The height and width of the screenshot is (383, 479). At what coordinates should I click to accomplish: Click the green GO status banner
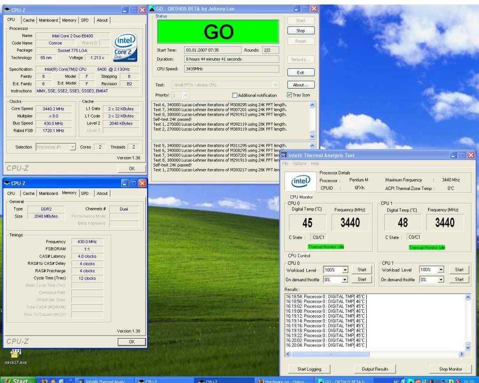(x=218, y=32)
